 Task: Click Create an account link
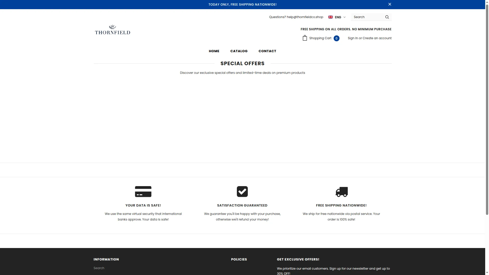click(x=377, y=38)
